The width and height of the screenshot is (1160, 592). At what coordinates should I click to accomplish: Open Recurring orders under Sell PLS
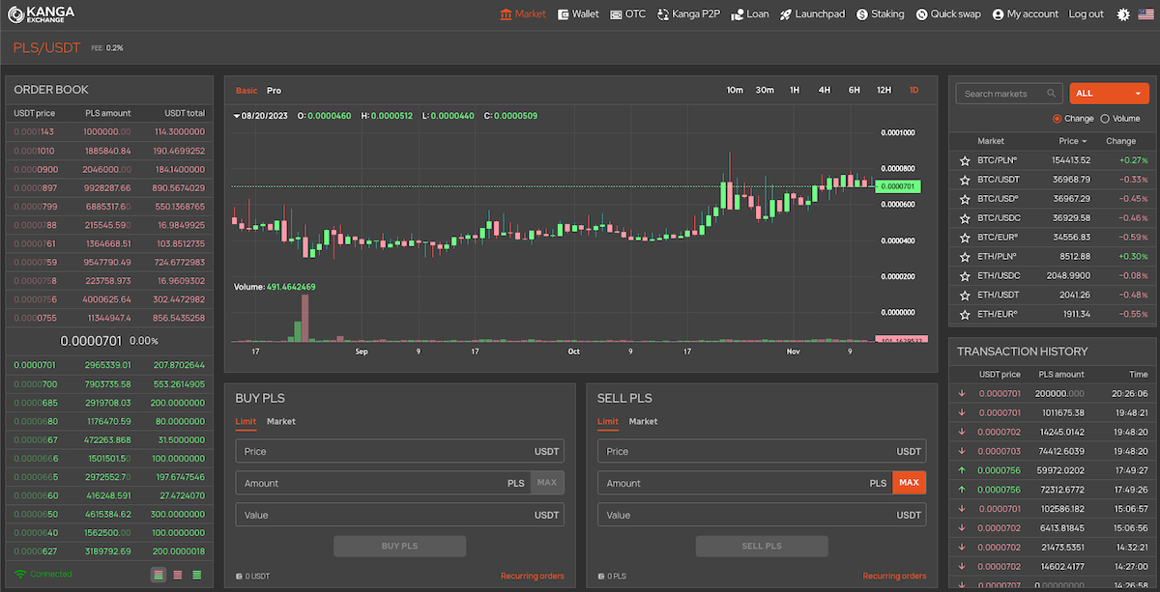pyautogui.click(x=894, y=577)
